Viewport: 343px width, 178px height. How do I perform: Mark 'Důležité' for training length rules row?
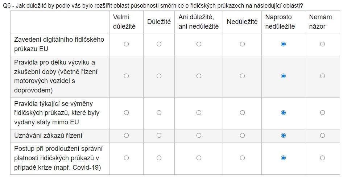click(159, 76)
